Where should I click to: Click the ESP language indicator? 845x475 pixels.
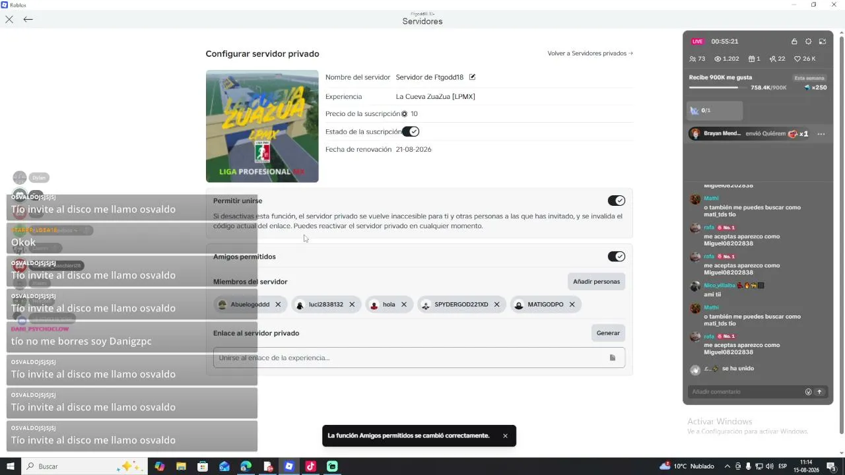782,466
